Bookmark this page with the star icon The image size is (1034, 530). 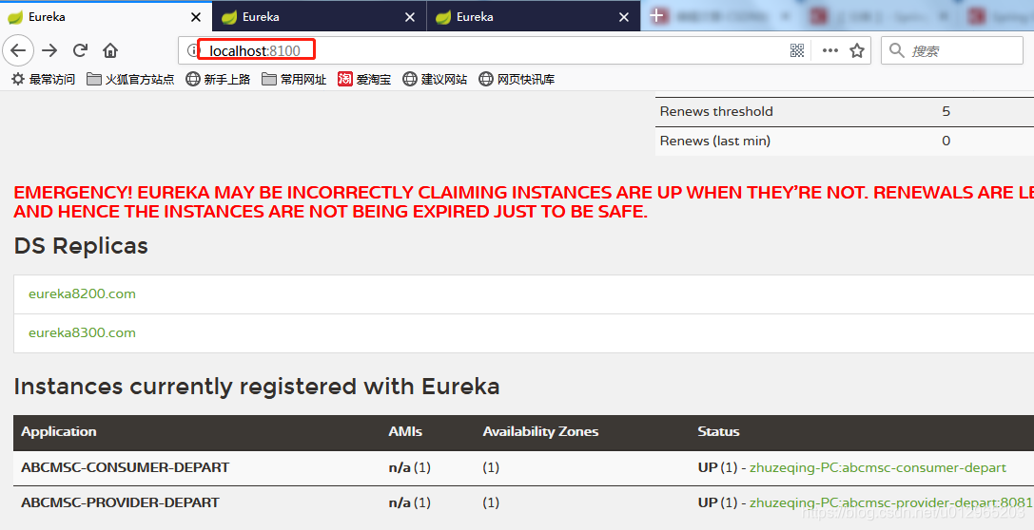pos(857,50)
